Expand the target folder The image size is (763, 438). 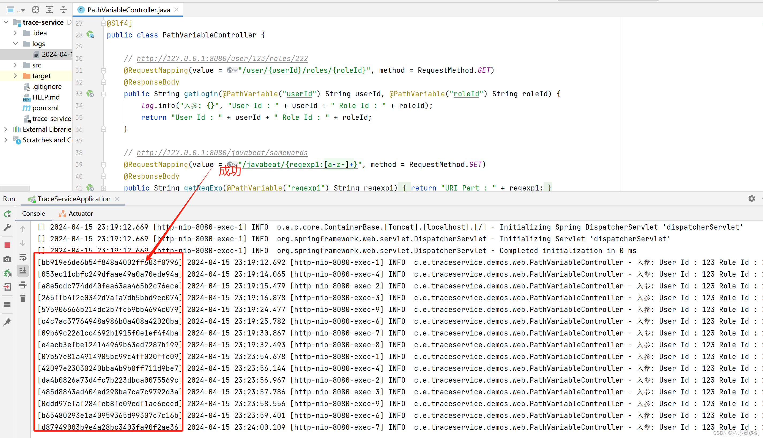(15, 76)
